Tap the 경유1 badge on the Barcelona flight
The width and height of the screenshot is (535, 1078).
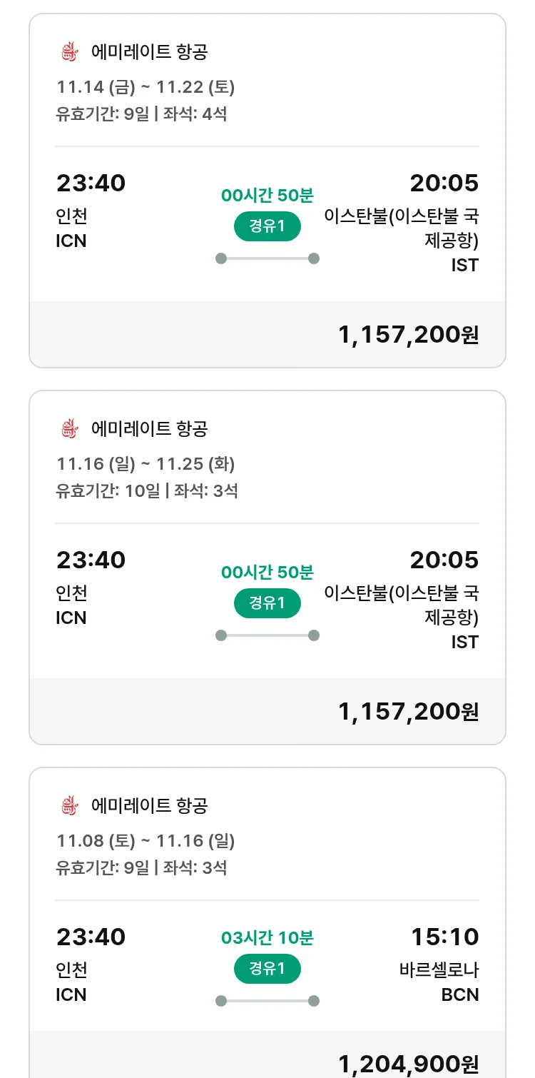267,969
